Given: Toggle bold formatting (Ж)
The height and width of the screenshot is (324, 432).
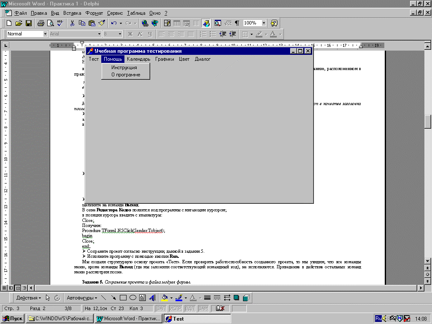Looking at the screenshot, I should [x=130, y=34].
